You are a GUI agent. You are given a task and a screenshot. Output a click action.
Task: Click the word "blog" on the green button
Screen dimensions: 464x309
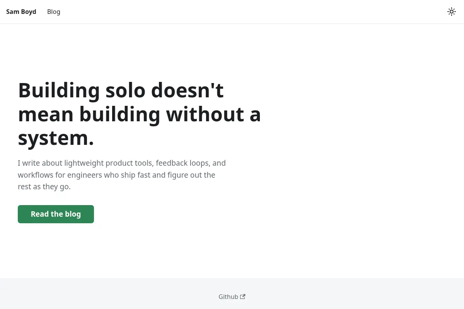point(73,214)
